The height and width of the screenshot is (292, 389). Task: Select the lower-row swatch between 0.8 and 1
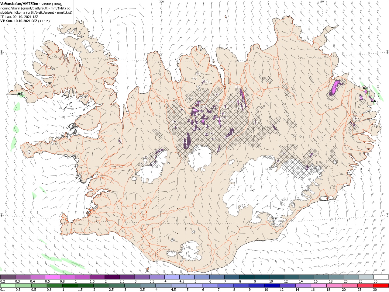[x=55, y=286]
